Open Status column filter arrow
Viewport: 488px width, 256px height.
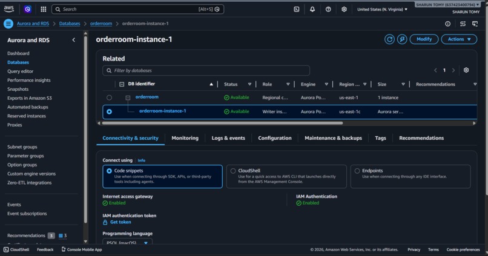249,84
